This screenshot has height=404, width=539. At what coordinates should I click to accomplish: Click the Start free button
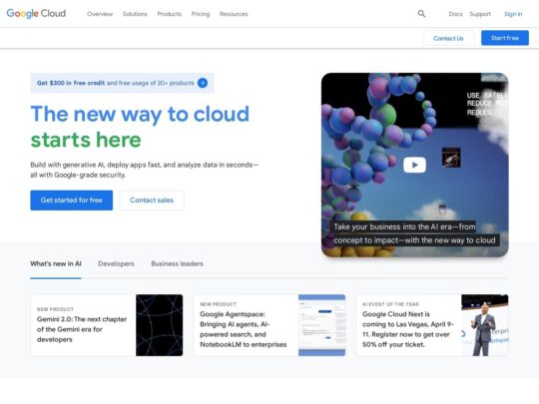505,38
